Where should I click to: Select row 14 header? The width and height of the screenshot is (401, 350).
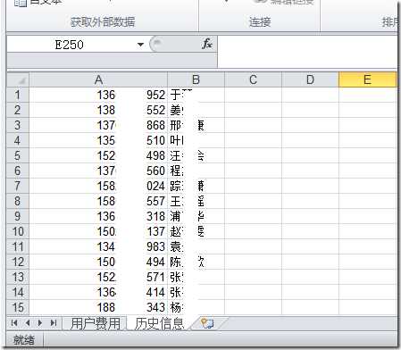coord(18,292)
